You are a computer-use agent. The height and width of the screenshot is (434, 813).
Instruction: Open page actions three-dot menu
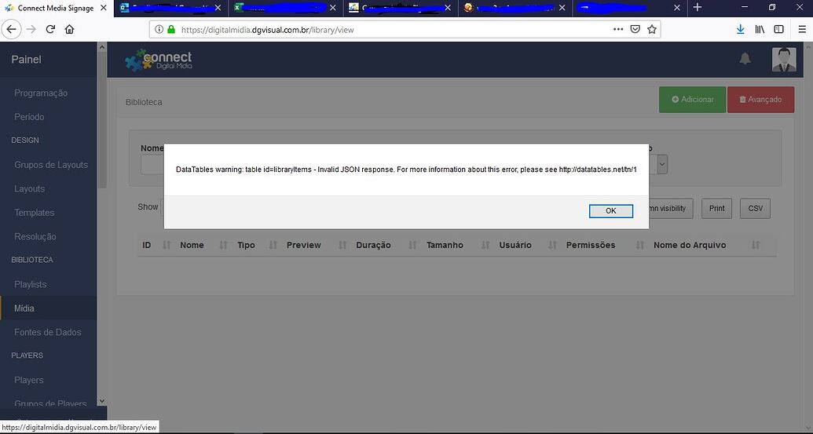618,29
